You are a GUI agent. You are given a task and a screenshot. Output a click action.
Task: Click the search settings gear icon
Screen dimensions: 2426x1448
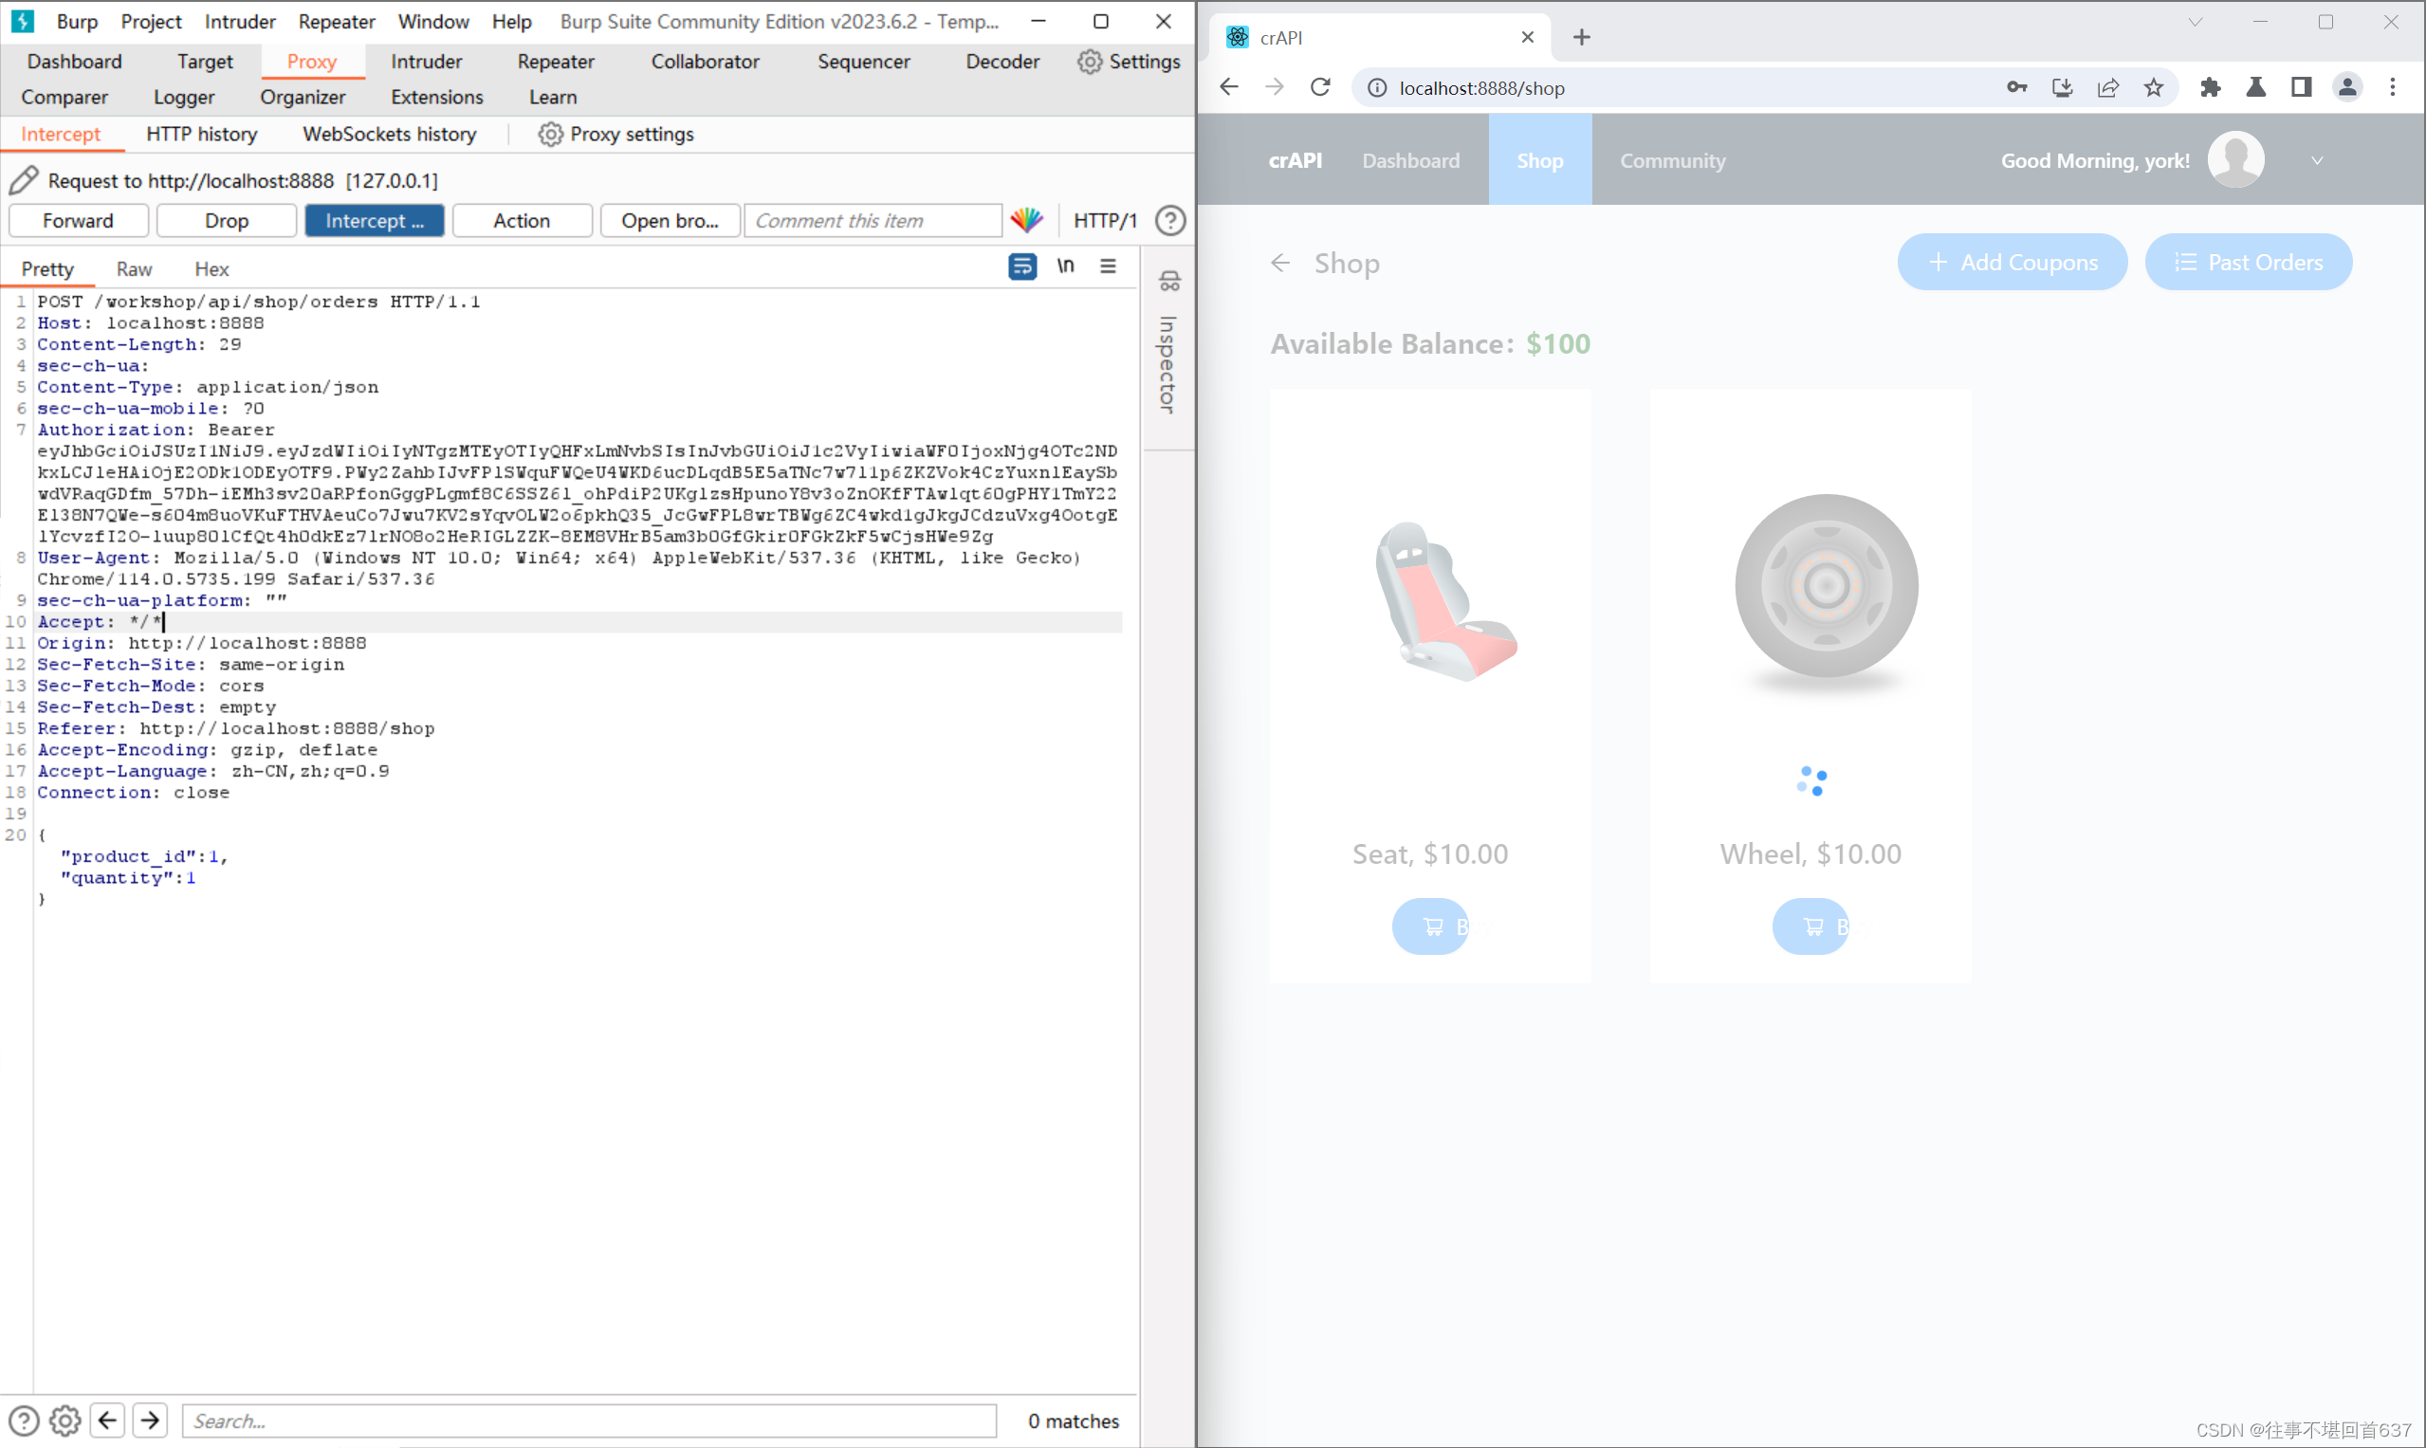pyautogui.click(x=65, y=1421)
